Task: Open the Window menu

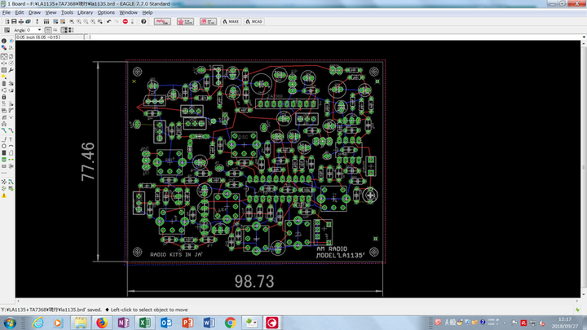Action: [x=128, y=13]
